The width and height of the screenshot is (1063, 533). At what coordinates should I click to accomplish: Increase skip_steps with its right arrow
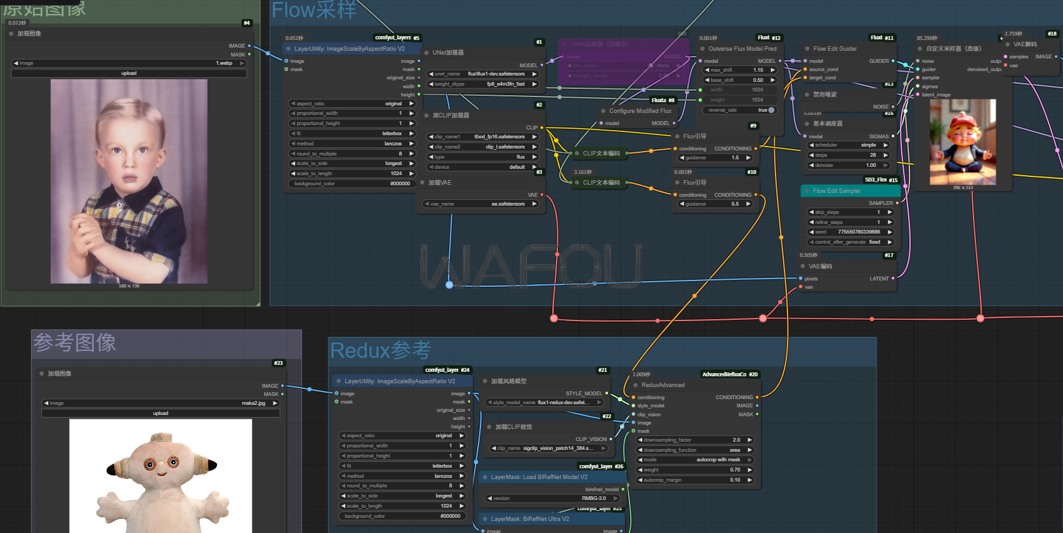(890, 212)
